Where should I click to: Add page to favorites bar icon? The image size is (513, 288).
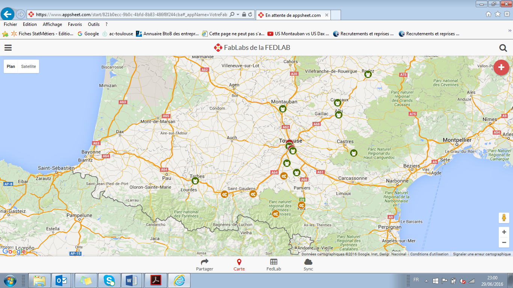coord(5,34)
